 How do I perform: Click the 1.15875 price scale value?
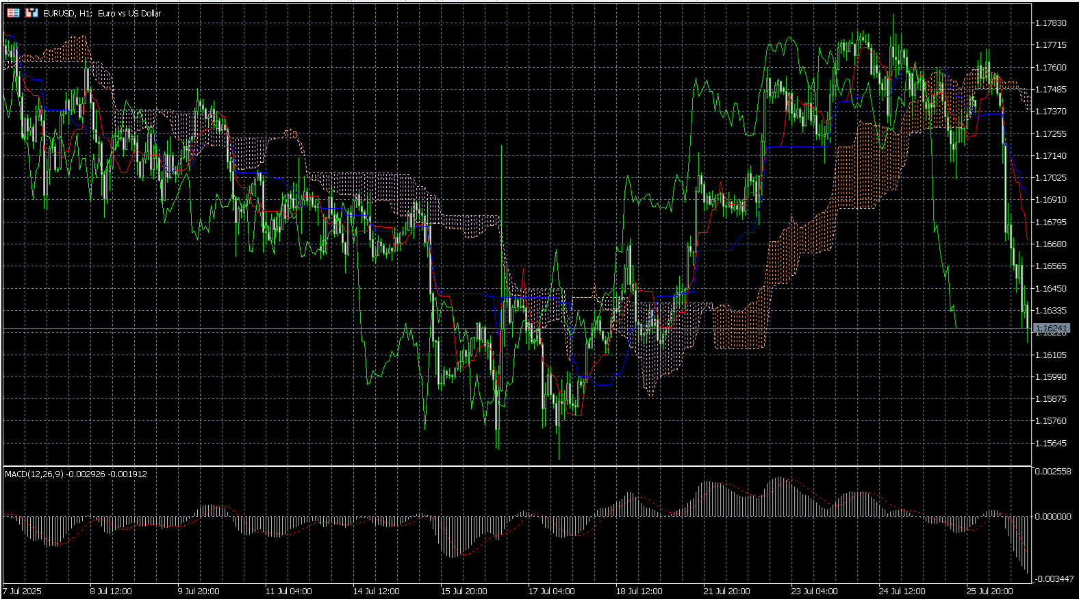[x=1051, y=398]
